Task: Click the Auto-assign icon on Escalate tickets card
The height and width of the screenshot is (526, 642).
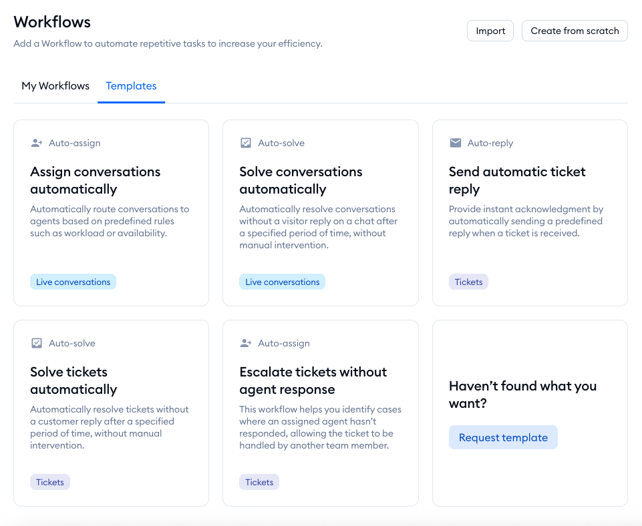Action: coord(246,343)
